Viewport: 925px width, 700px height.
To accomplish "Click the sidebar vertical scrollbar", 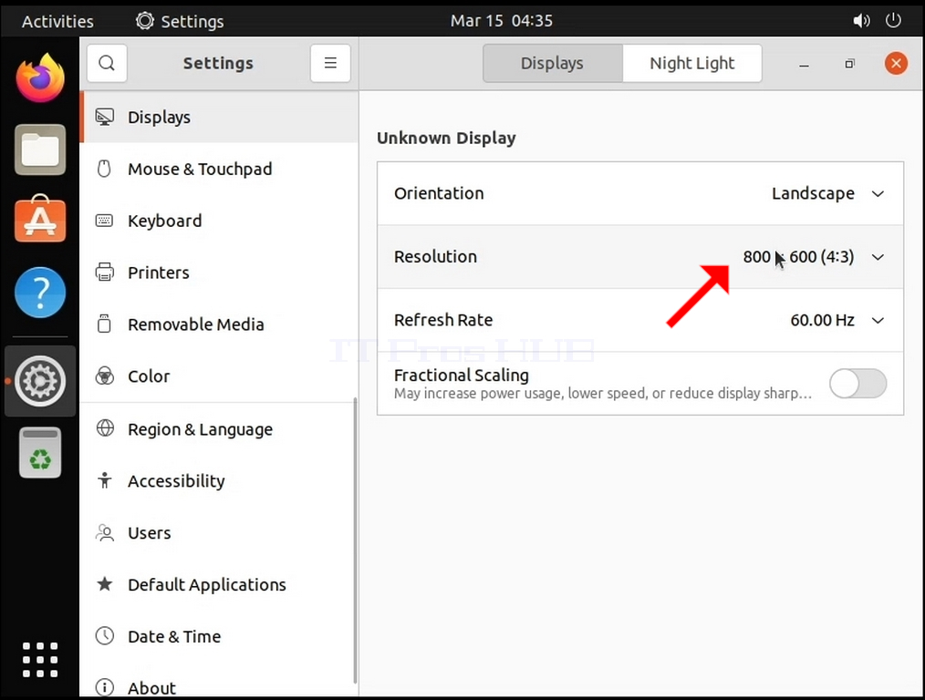I will click(355, 540).
